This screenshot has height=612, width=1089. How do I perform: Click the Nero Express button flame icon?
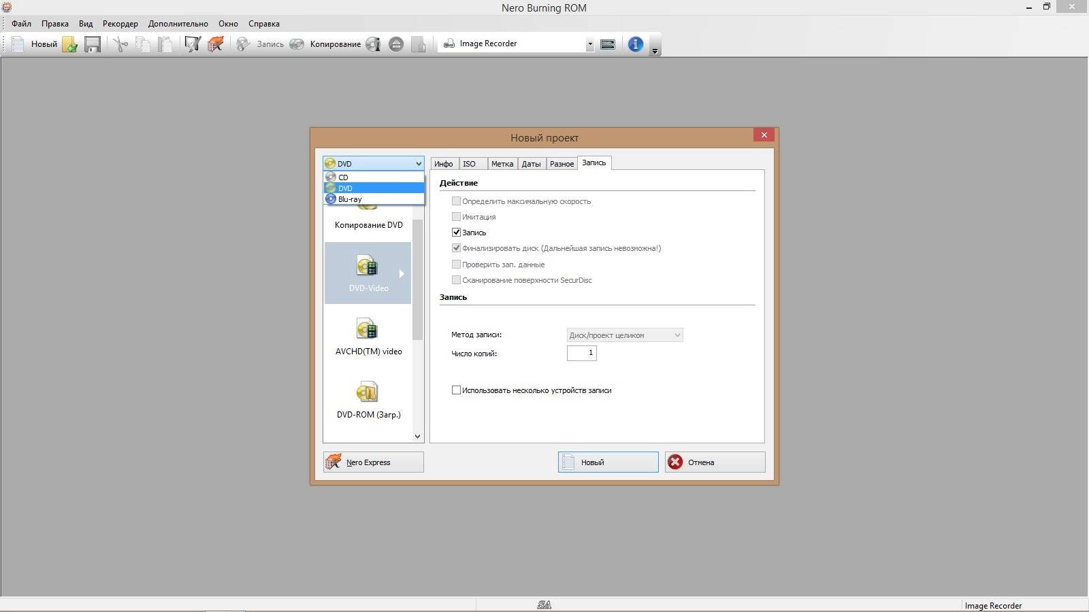(334, 462)
